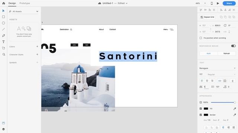
Task: Select the Ellipse tool
Action: tap(3, 23)
